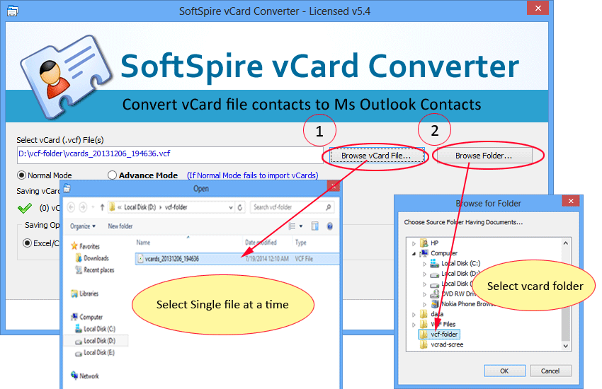Click the Browse vCard File button
Screen dimensions: 602x389
click(x=375, y=156)
